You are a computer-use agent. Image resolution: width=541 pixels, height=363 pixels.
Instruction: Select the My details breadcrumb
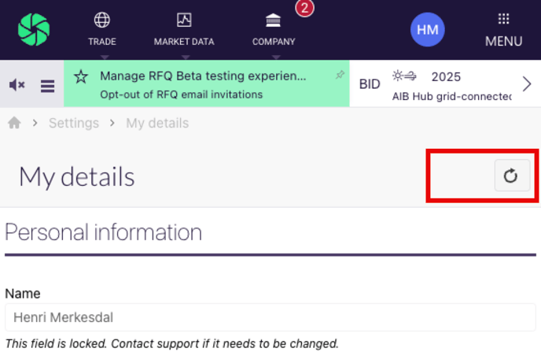click(157, 123)
